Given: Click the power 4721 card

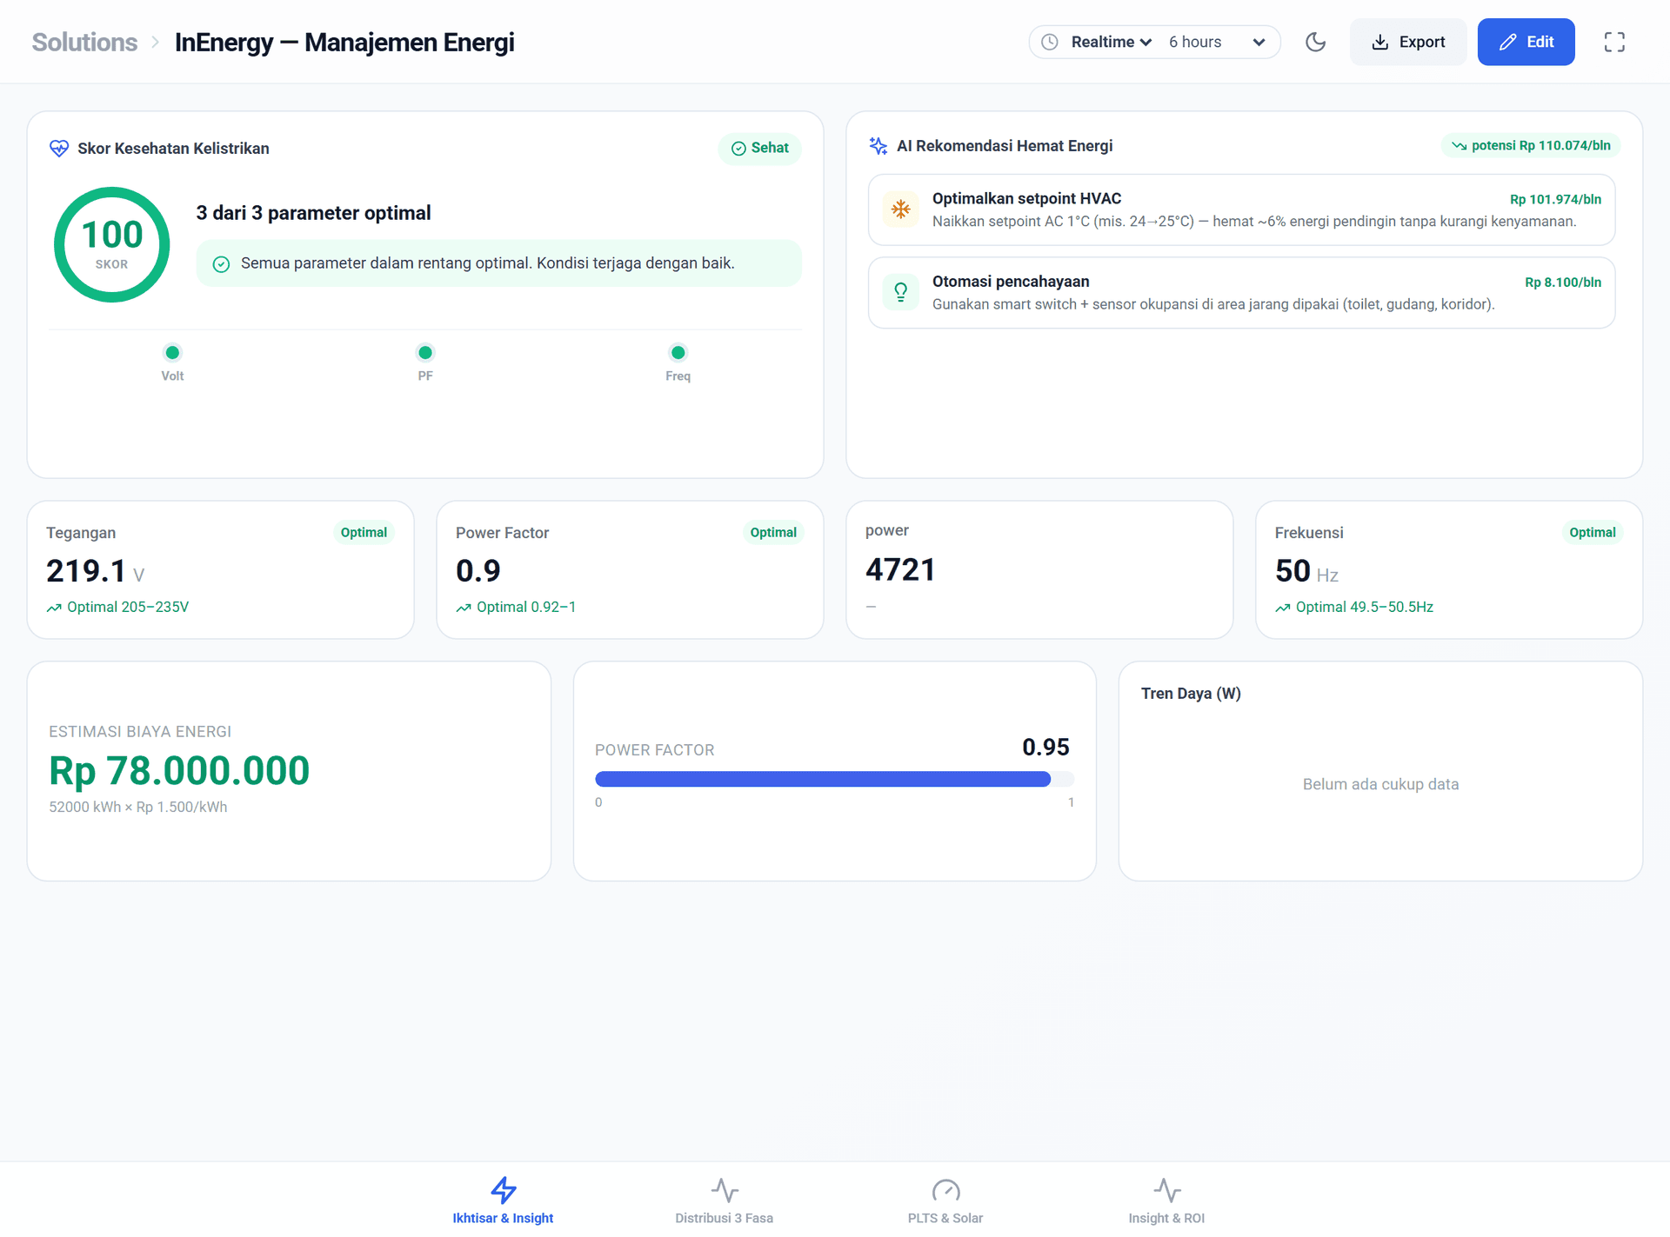Looking at the screenshot, I should click(1039, 569).
